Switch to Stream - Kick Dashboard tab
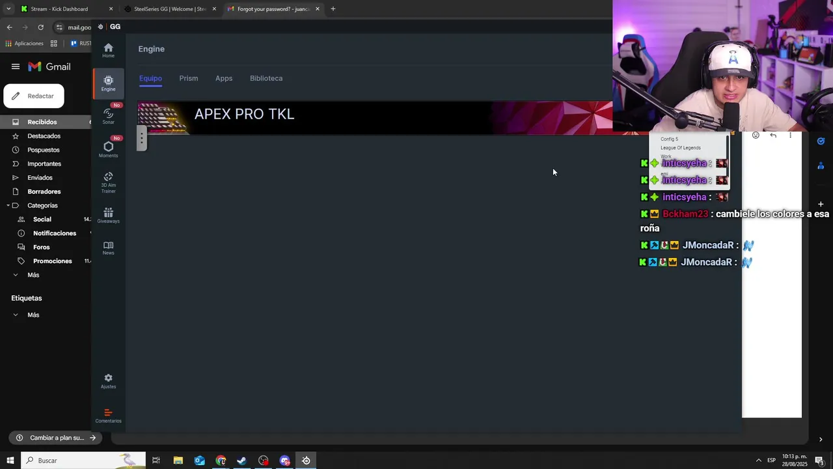The width and height of the screenshot is (833, 469). pyautogui.click(x=67, y=8)
